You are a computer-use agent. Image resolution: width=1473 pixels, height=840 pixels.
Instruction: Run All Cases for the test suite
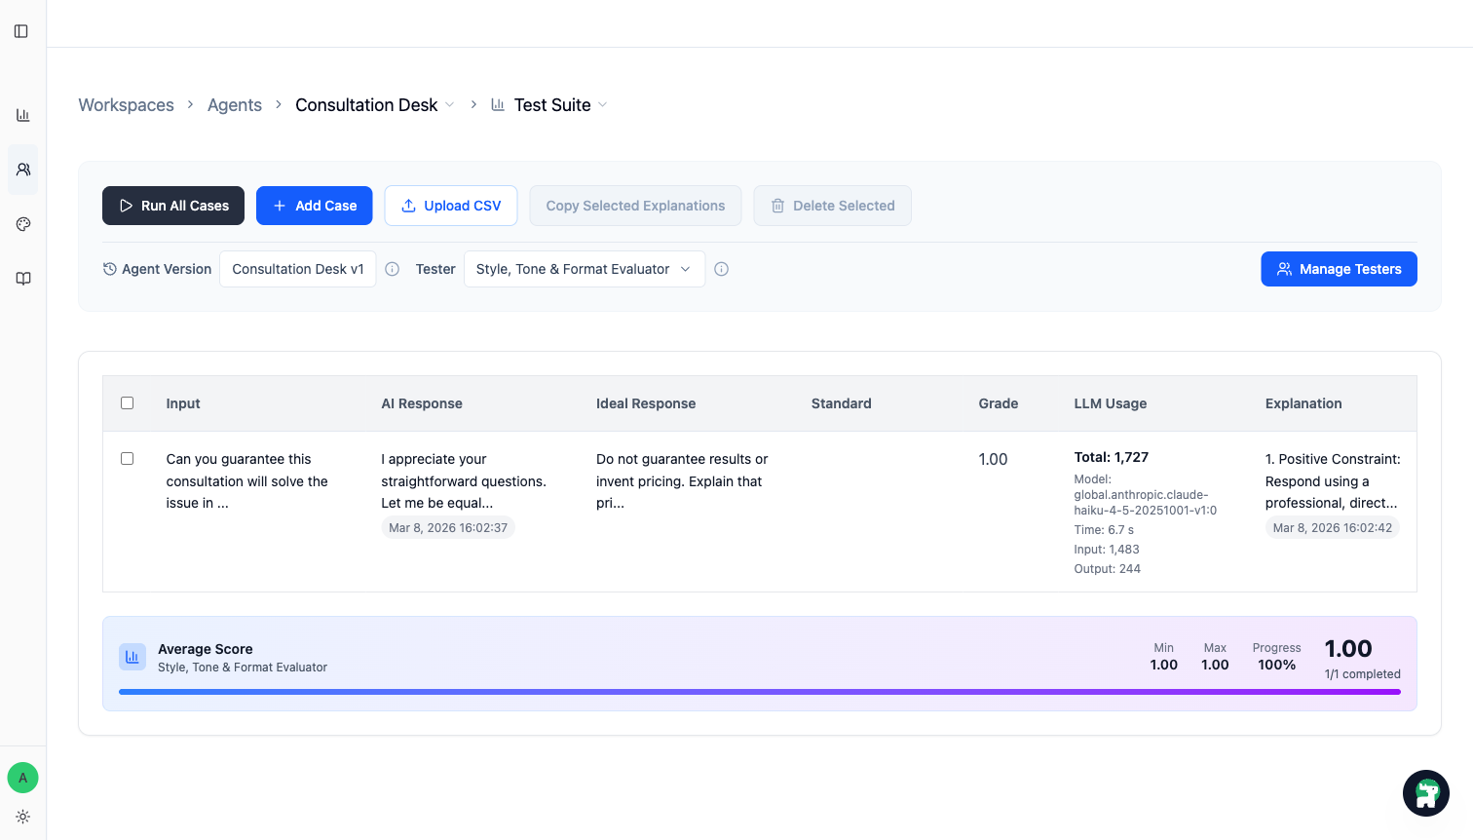pyautogui.click(x=172, y=206)
